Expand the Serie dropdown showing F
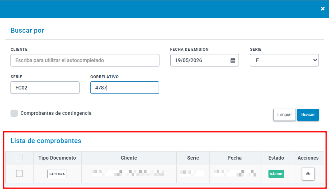The height and width of the screenshot is (191, 329). pos(284,60)
